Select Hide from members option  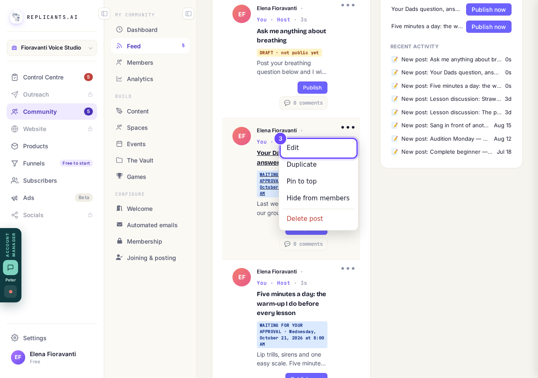(319, 198)
